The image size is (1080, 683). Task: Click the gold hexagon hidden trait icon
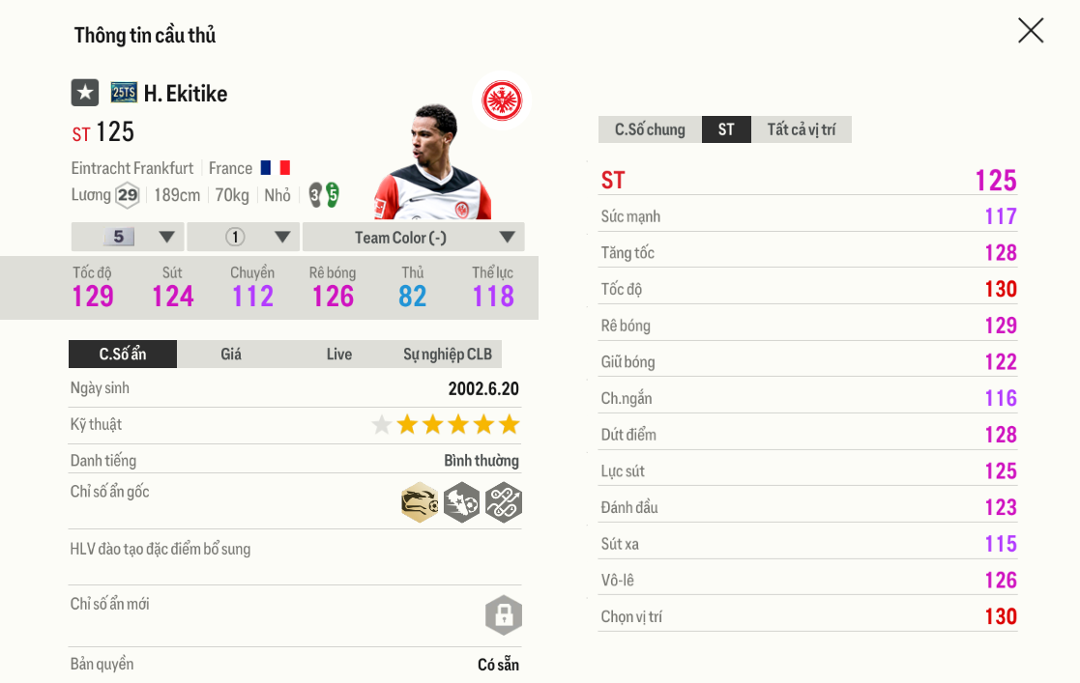(x=420, y=502)
